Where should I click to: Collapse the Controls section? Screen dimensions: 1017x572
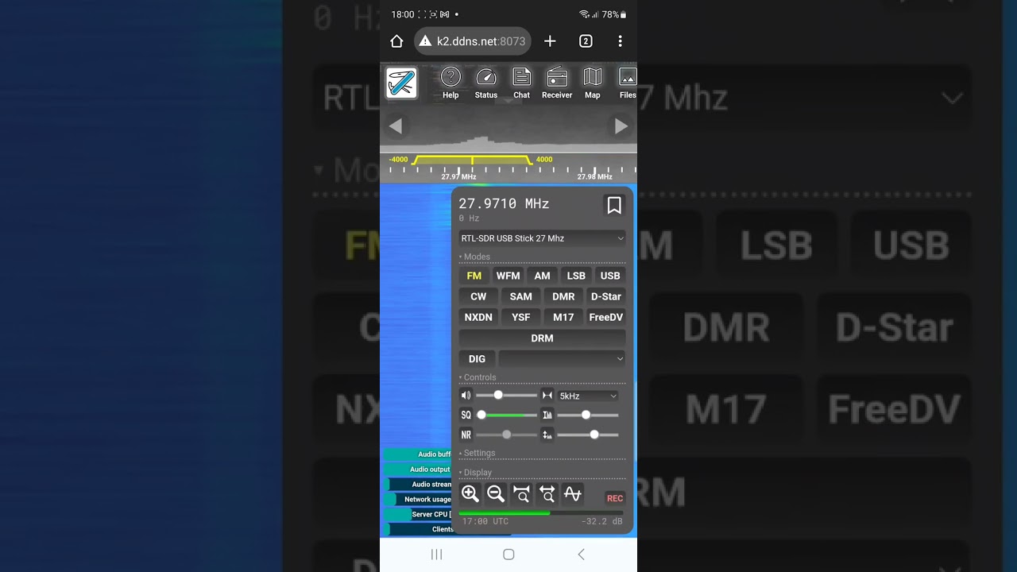coord(478,377)
